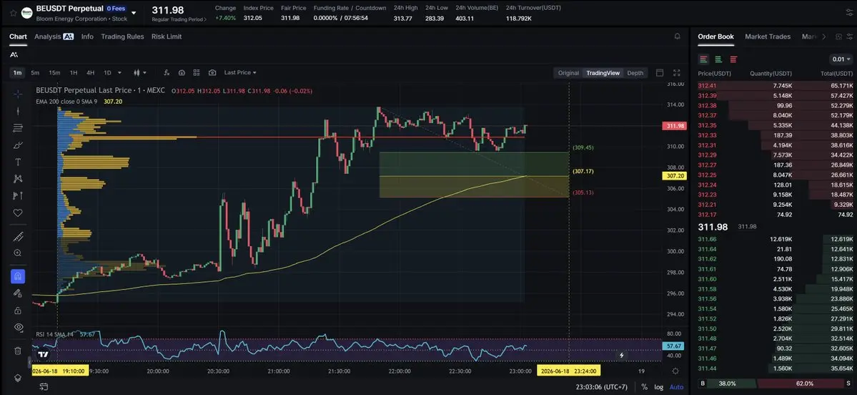Open the Last Price dropdown
Viewport: 857px width, 395px height.
coord(240,73)
